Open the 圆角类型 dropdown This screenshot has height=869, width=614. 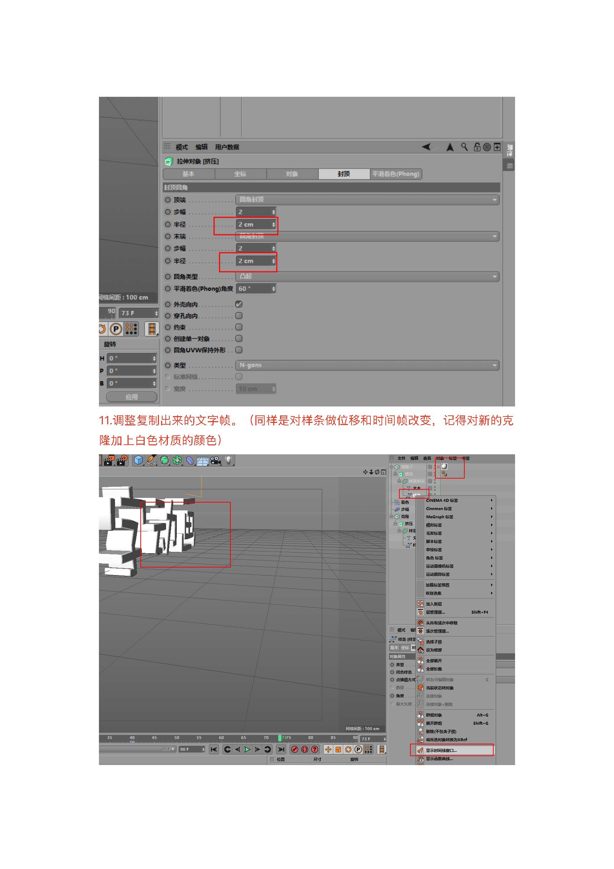(367, 276)
